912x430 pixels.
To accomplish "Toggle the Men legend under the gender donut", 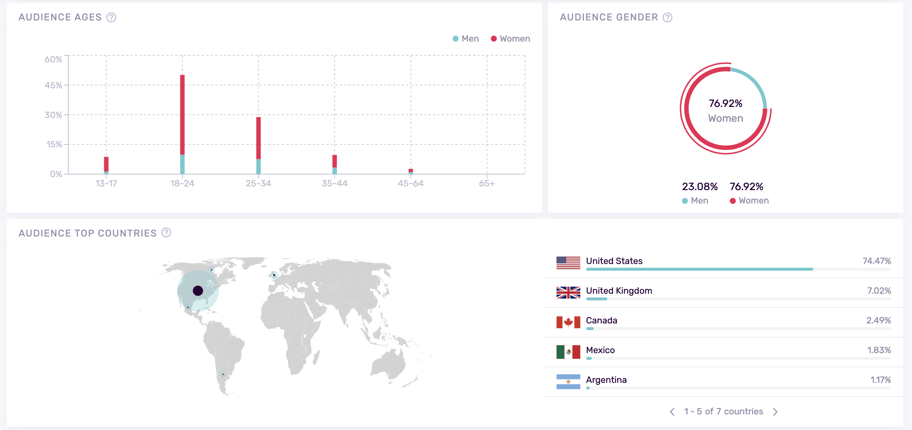I will pos(695,200).
